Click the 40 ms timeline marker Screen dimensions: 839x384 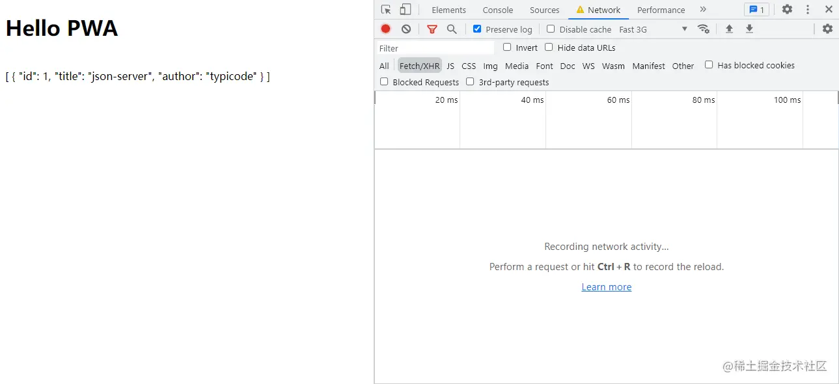coord(532,100)
